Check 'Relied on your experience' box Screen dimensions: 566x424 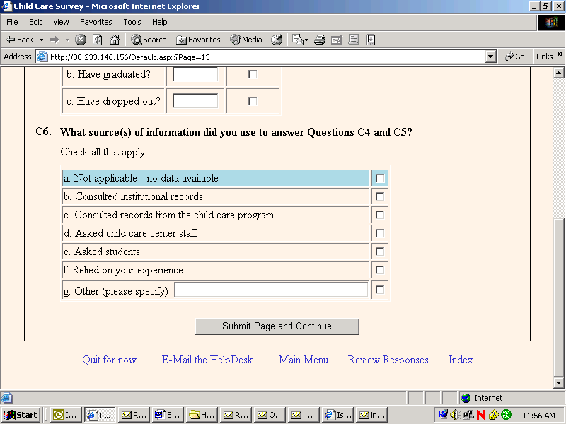[x=380, y=270]
